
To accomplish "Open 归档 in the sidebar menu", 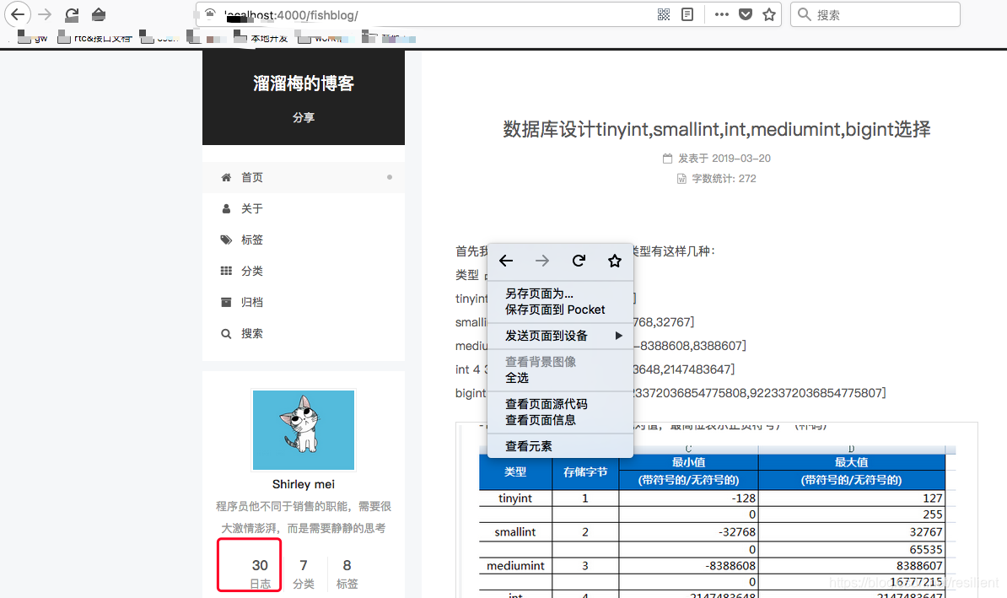I will (x=303, y=302).
